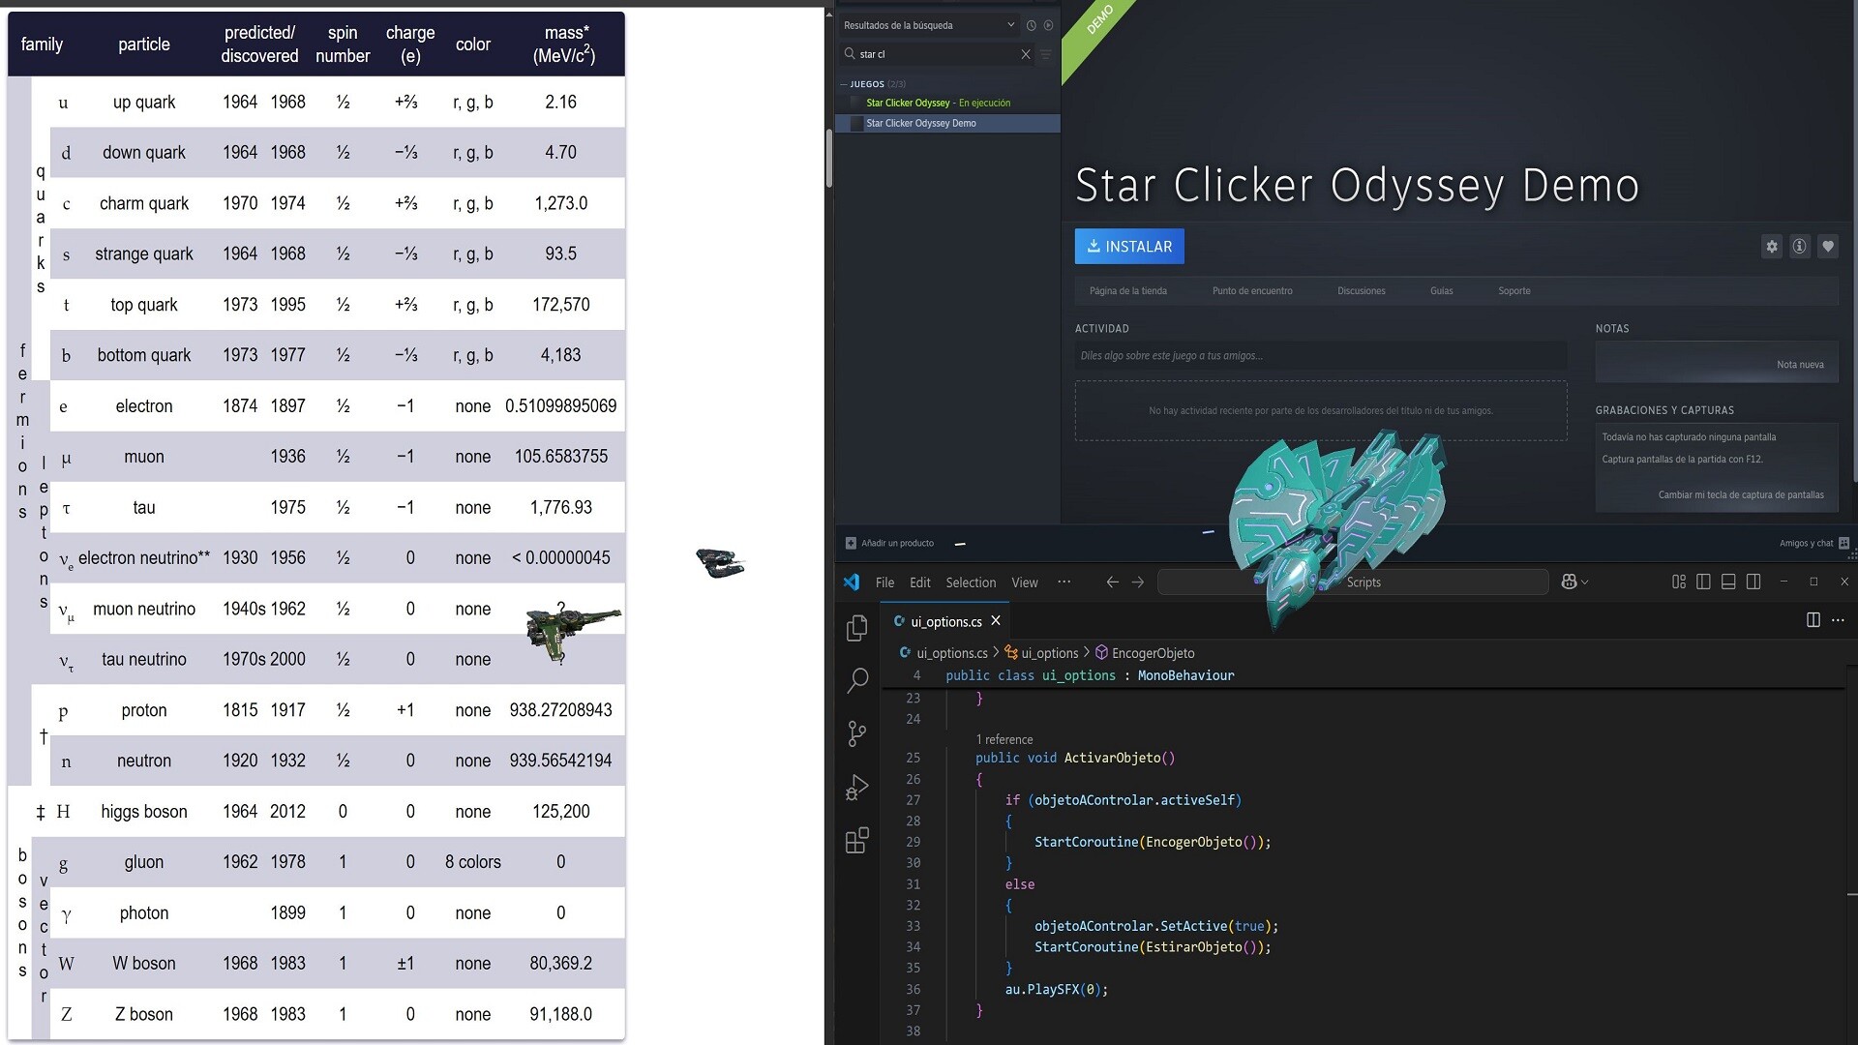Open the Copilot chat dropdown arrow
Screen dimensions: 1858x1045
pos(1585,582)
